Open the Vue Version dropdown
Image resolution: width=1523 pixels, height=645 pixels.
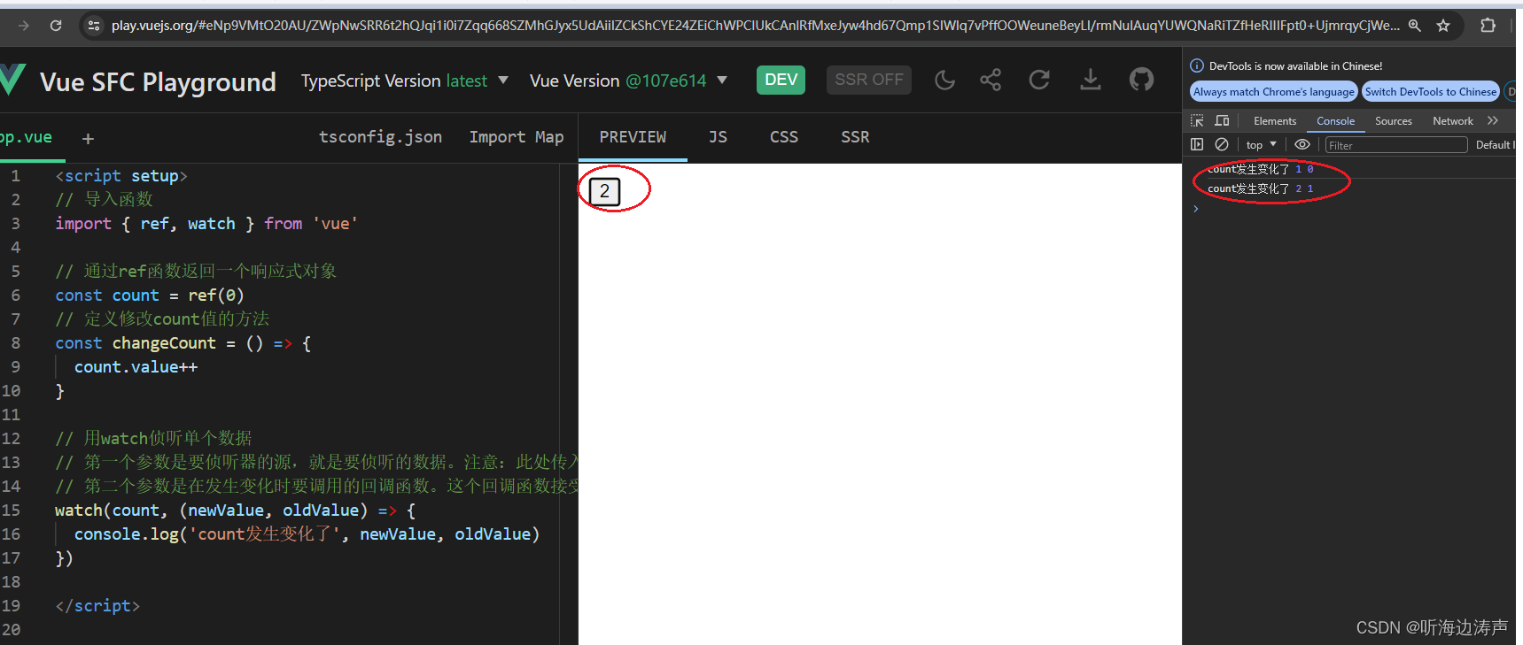pyautogui.click(x=628, y=81)
